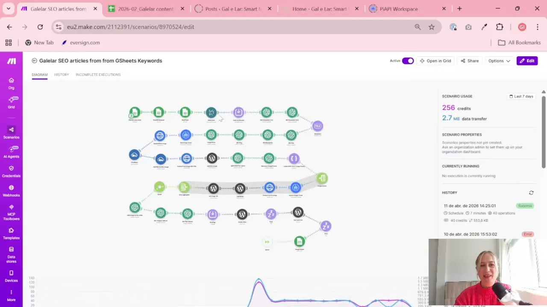
Task: Select the Markdown module in the diagram
Action: [x=318, y=126]
